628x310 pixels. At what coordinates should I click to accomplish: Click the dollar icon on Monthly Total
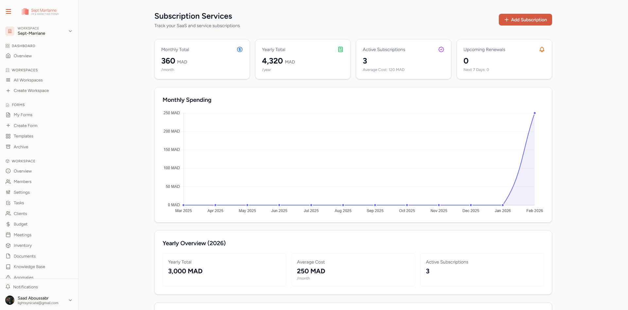[x=239, y=49]
